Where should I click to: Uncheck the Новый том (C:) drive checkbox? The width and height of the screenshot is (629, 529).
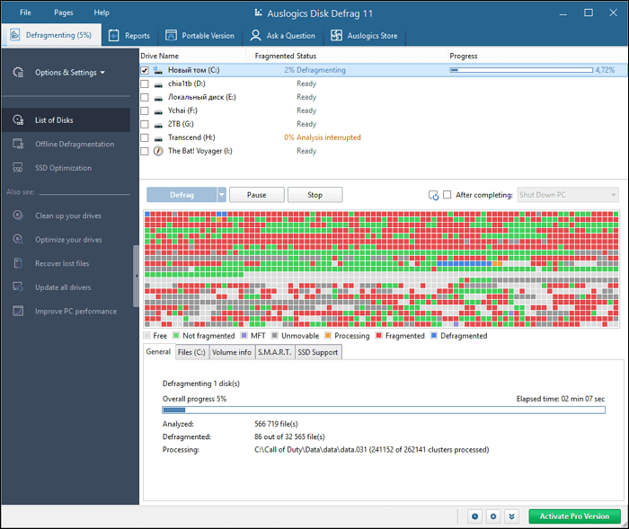pos(145,70)
